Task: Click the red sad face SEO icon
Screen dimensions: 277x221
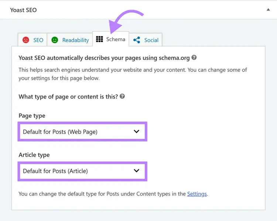Action: click(26, 40)
